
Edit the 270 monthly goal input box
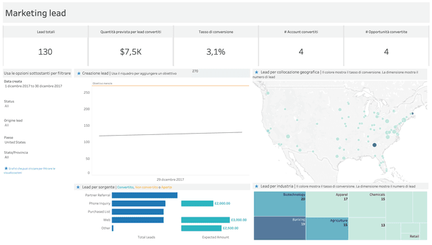[x=221, y=73]
